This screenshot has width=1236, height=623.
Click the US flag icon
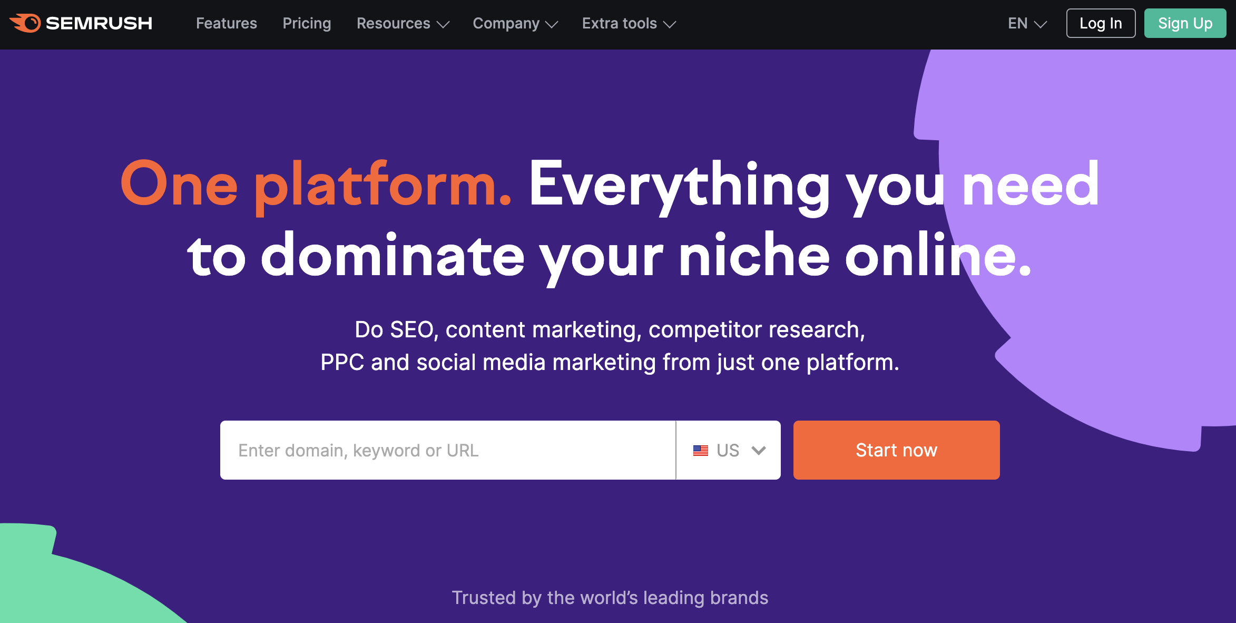pyautogui.click(x=700, y=451)
